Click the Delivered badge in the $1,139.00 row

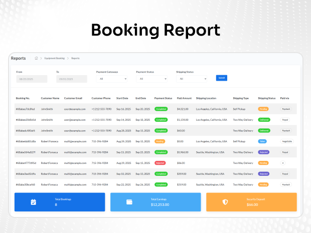[264, 120]
